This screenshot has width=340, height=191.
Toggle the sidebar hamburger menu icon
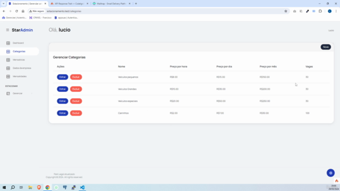[7, 30]
